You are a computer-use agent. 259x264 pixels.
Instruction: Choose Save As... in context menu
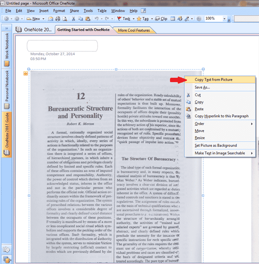pos(220,87)
